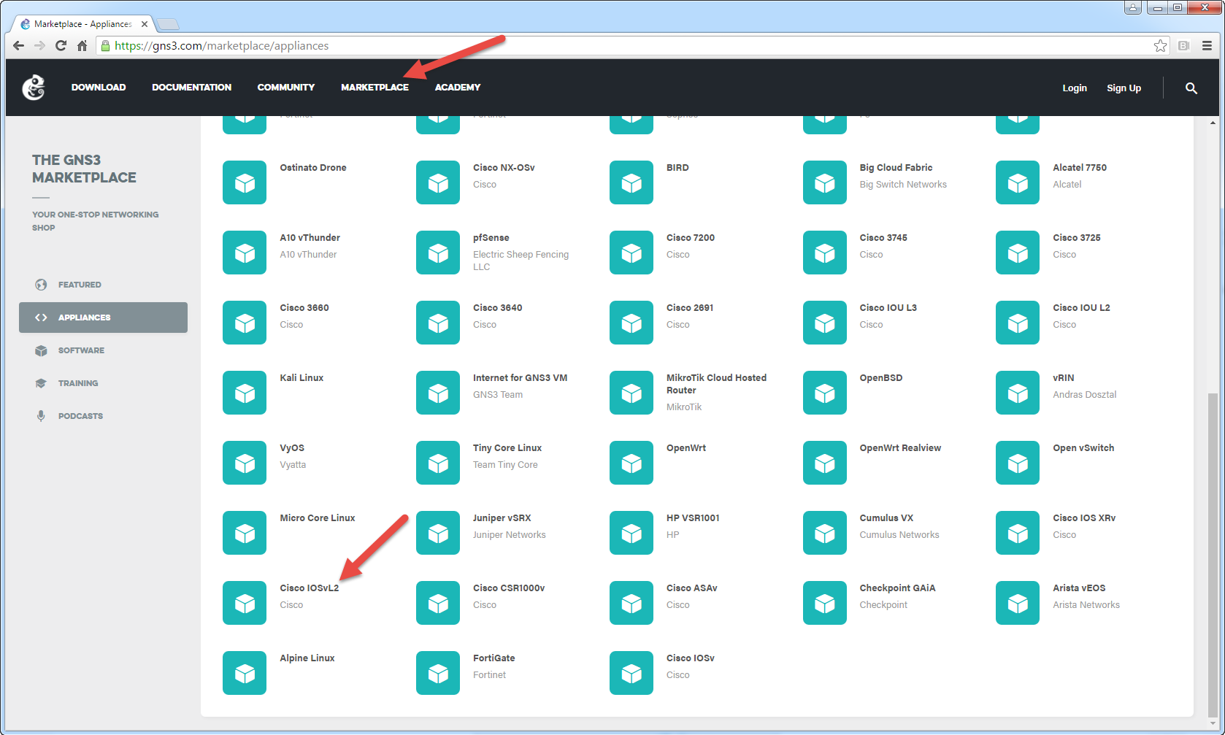Open the search magnifier icon
1225x735 pixels.
[1191, 88]
